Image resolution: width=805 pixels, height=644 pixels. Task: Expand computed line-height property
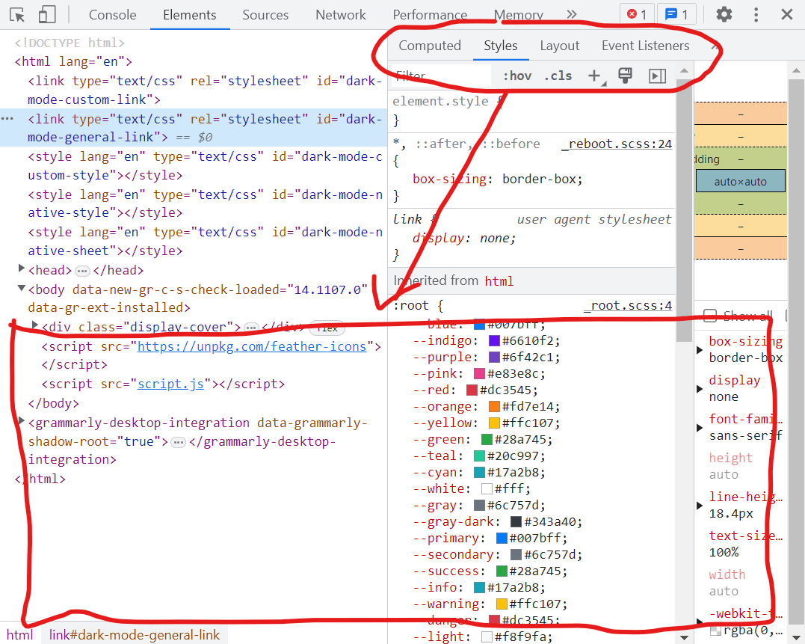pyautogui.click(x=700, y=506)
